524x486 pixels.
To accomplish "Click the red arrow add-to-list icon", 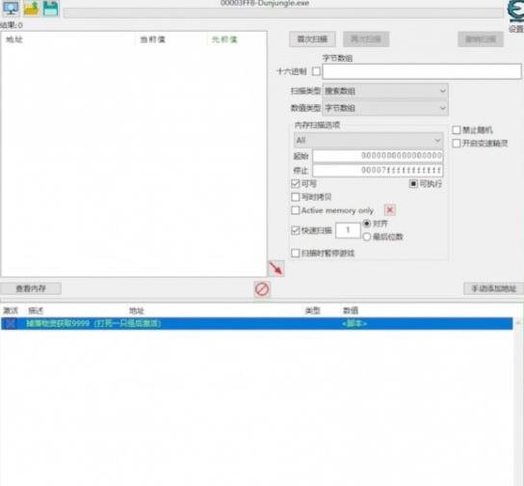I will coord(276,269).
